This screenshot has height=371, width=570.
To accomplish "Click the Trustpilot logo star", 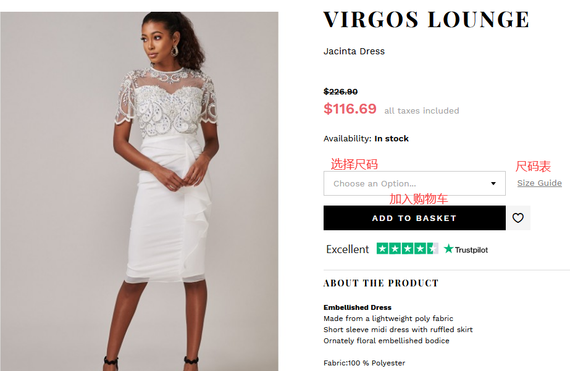I will coord(448,249).
